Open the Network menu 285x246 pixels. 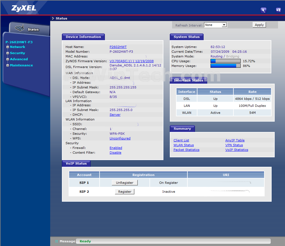coord(18,47)
